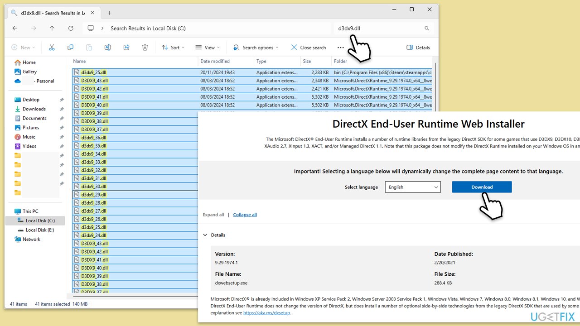The image size is (580, 326).
Task: Refresh the search results
Action: pos(71,28)
